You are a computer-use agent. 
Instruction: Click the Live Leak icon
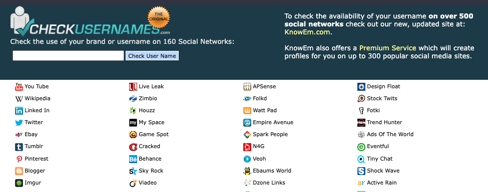(133, 87)
